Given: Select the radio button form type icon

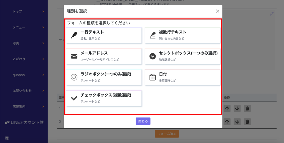Looking at the screenshot, I should click(74, 77).
